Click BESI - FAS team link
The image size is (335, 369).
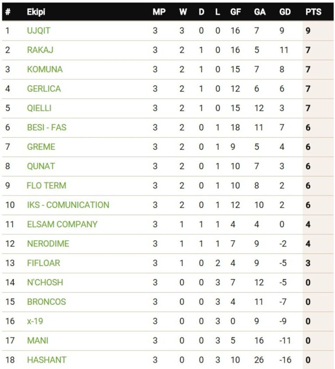click(46, 128)
